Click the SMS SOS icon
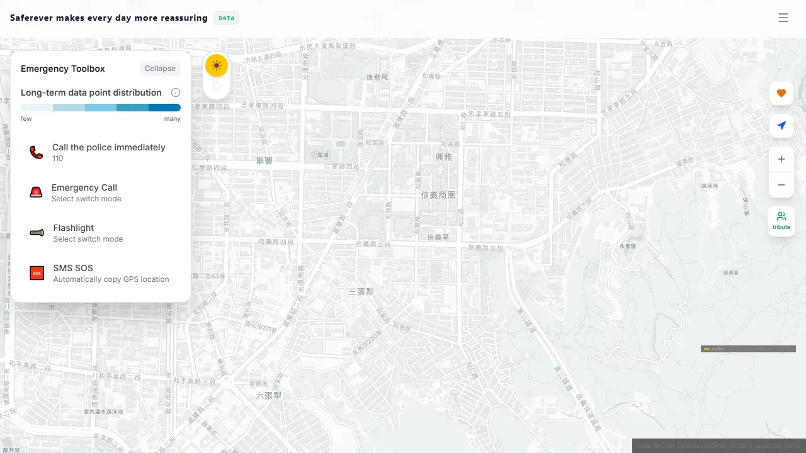The height and width of the screenshot is (453, 806). 36,272
